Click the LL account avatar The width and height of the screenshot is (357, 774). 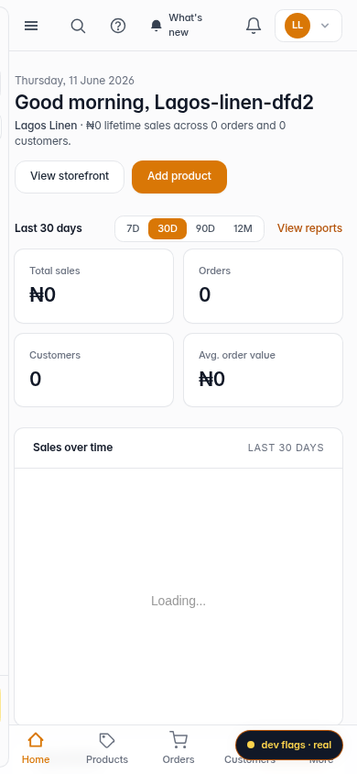(297, 26)
